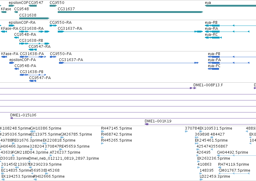The image size is (256, 181).
Task: Click the RH47145.5prime EST marker
Action: click(103, 131)
